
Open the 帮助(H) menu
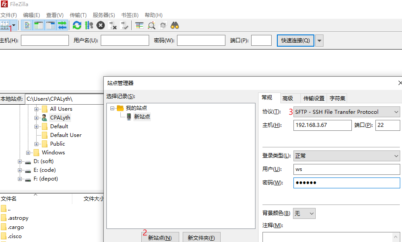click(153, 15)
